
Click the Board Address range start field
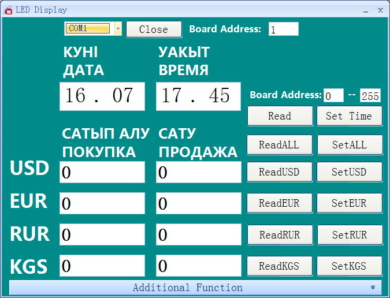pyautogui.click(x=333, y=95)
